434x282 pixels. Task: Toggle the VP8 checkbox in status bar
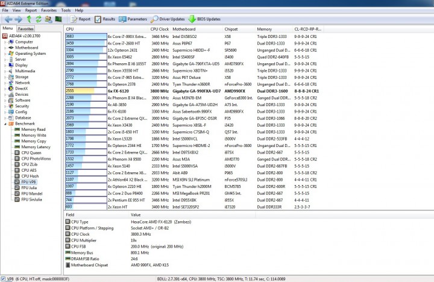point(3,279)
